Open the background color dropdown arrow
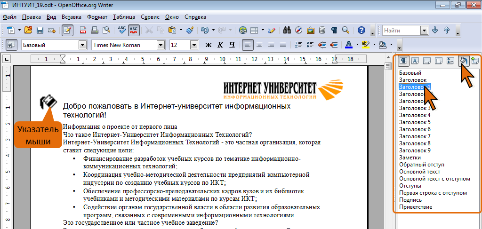 pos(391,45)
